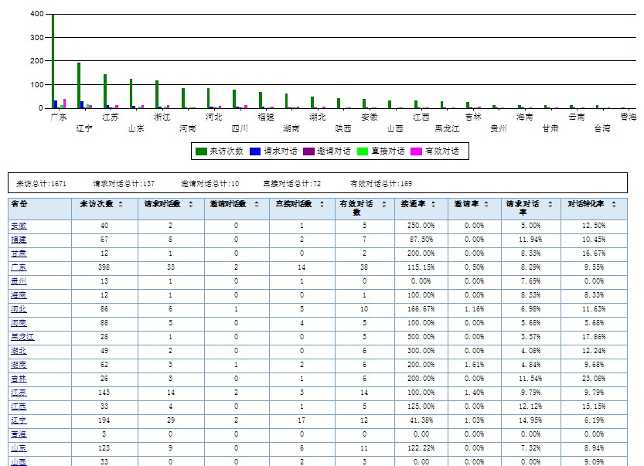Open the 广东 province link in table
The width and height of the screenshot is (644, 466).
[x=17, y=267]
